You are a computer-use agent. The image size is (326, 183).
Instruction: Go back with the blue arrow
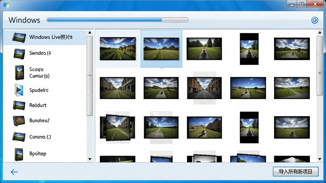(14, 172)
